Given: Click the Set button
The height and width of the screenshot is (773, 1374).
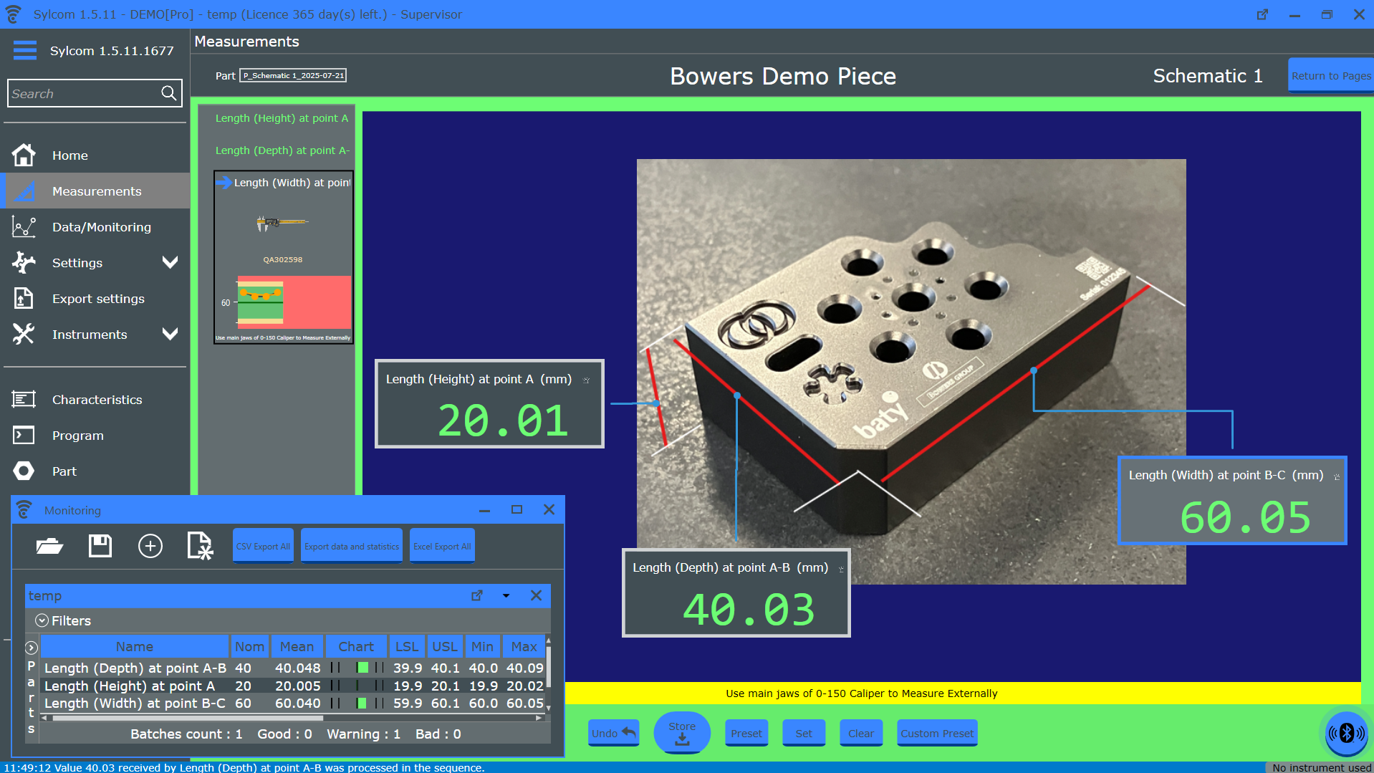Looking at the screenshot, I should [804, 733].
